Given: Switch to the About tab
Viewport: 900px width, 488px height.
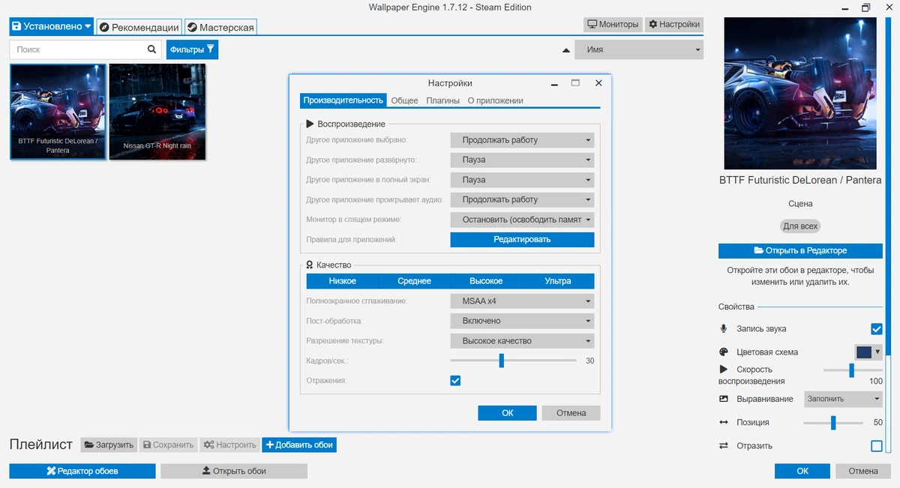Looking at the screenshot, I should click(x=495, y=100).
